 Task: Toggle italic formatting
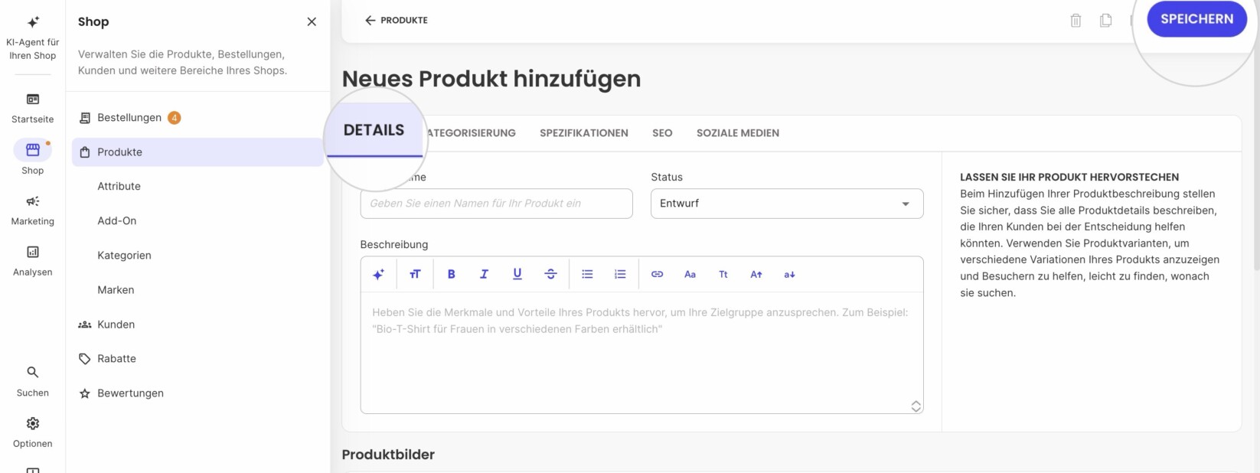click(484, 274)
